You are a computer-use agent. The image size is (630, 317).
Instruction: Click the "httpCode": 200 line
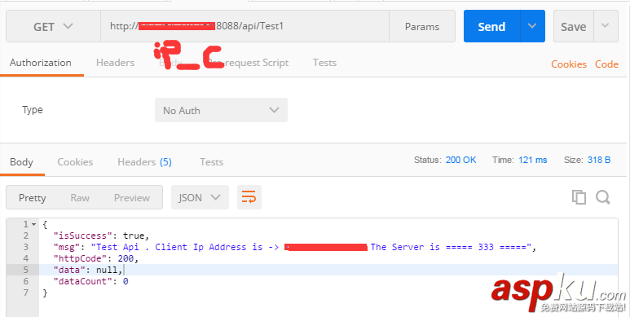(x=96, y=258)
